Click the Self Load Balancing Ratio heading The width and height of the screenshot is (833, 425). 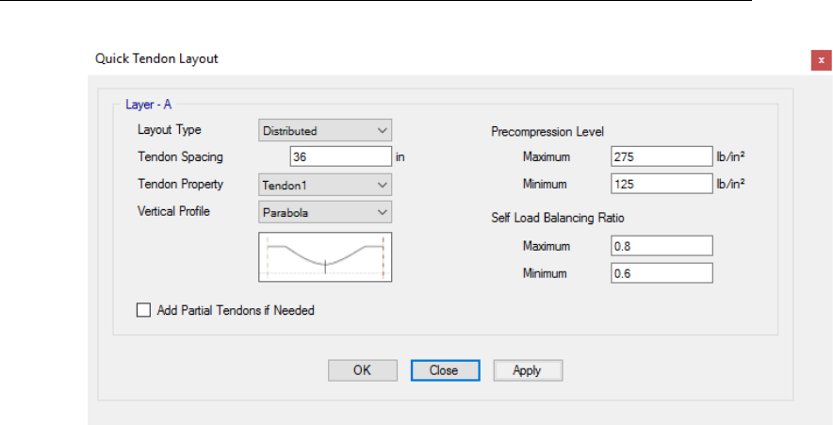coord(558,219)
